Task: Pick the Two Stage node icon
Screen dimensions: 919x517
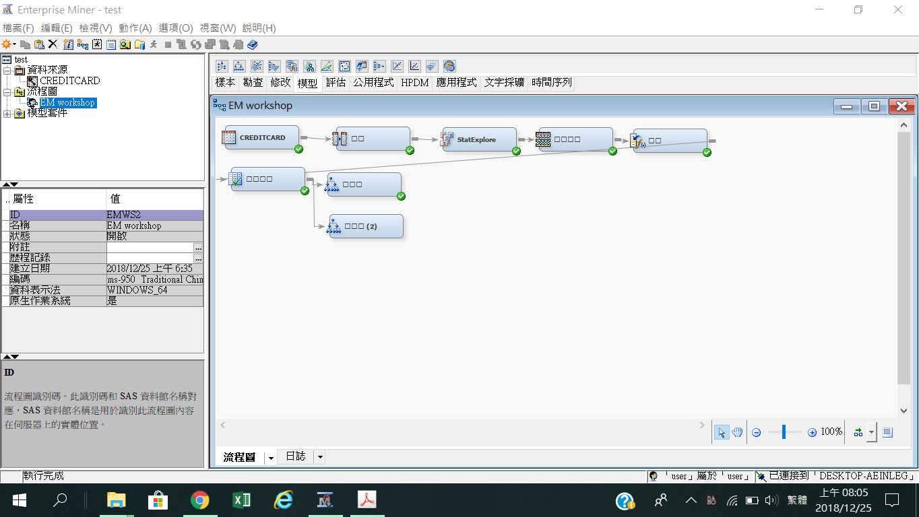Action: click(449, 66)
